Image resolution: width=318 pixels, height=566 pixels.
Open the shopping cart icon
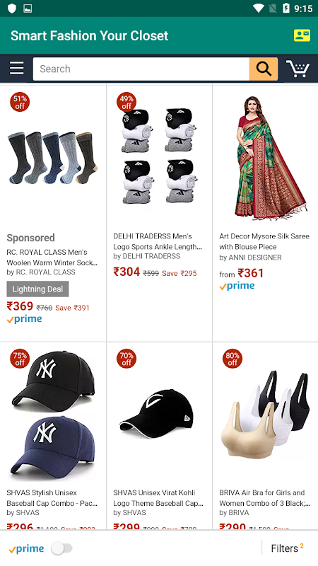tap(298, 68)
